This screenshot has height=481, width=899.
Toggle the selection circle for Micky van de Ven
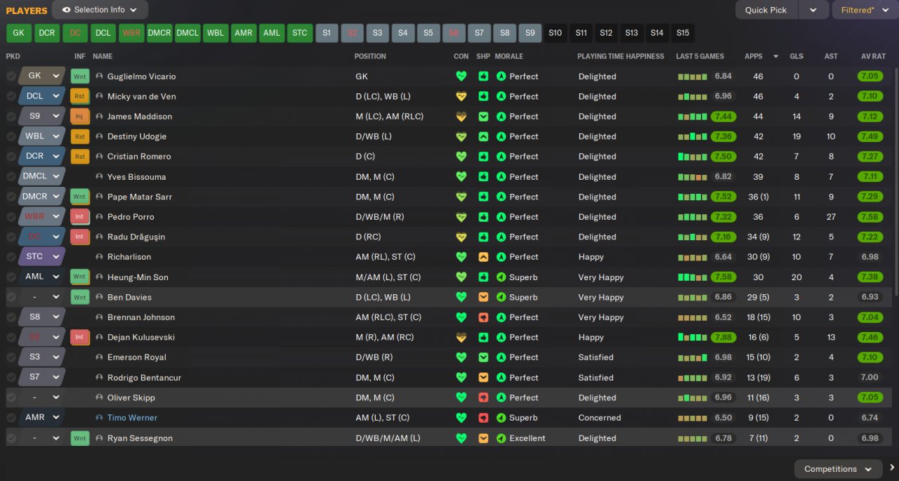click(x=11, y=96)
